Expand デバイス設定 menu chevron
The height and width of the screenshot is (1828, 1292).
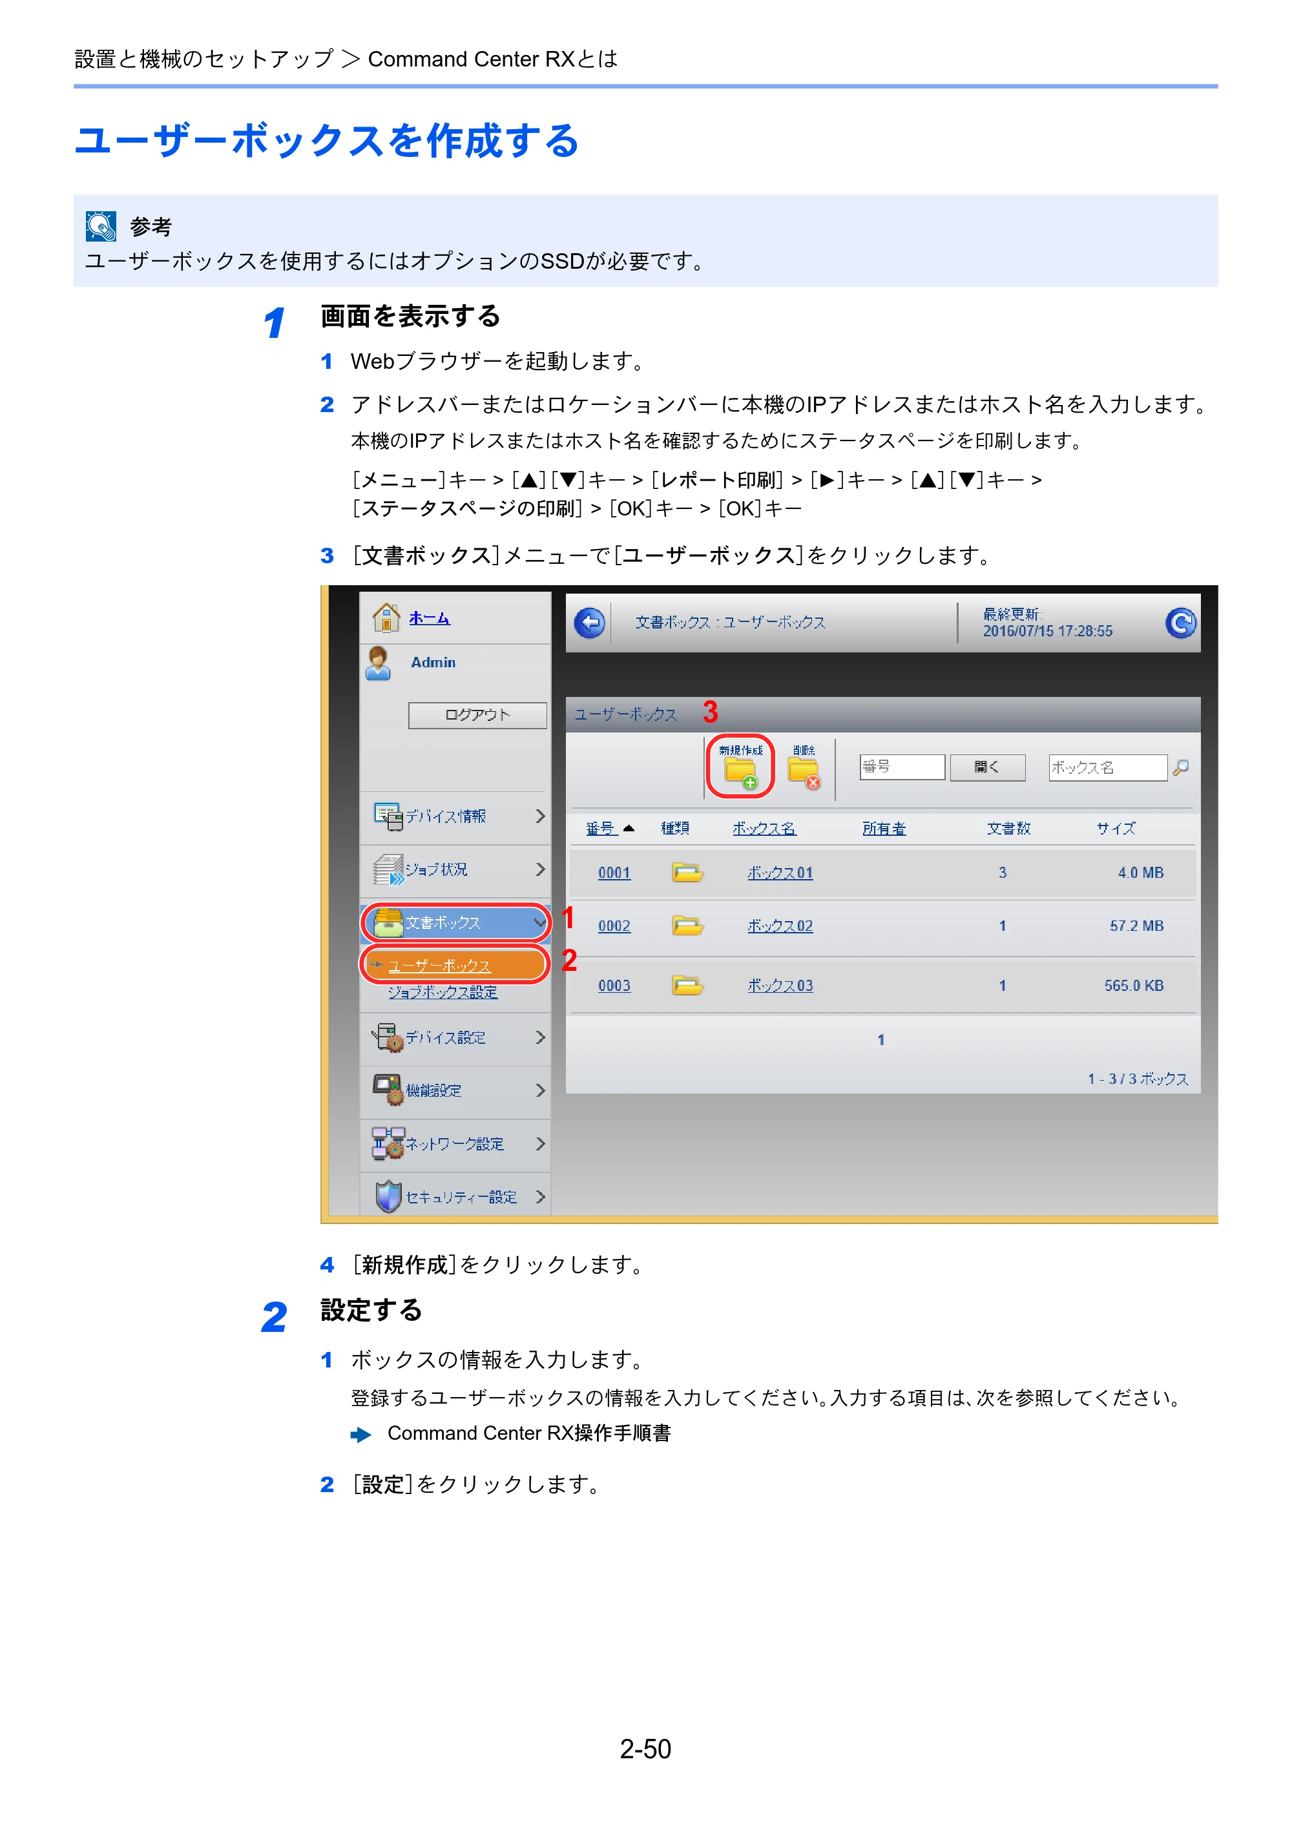tap(541, 1037)
